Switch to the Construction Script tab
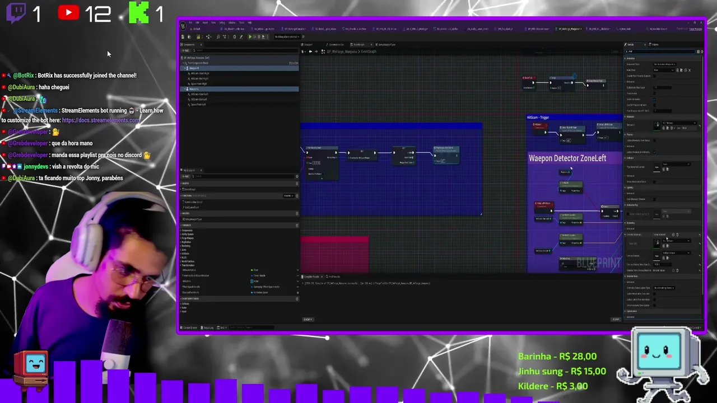Screen dimensions: 717x403 [336, 45]
